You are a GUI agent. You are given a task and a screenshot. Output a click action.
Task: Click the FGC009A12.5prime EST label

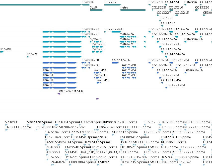pos(135,137)
